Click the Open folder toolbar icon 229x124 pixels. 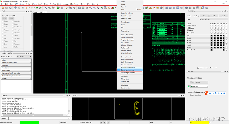(x=6, y=8)
